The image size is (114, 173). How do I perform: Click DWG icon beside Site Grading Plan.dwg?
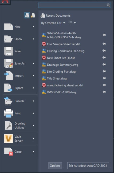[44, 72]
